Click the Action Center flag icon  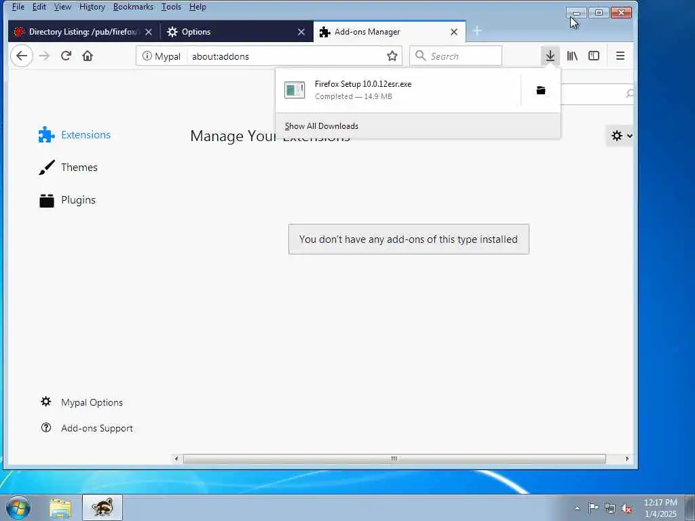coord(593,508)
